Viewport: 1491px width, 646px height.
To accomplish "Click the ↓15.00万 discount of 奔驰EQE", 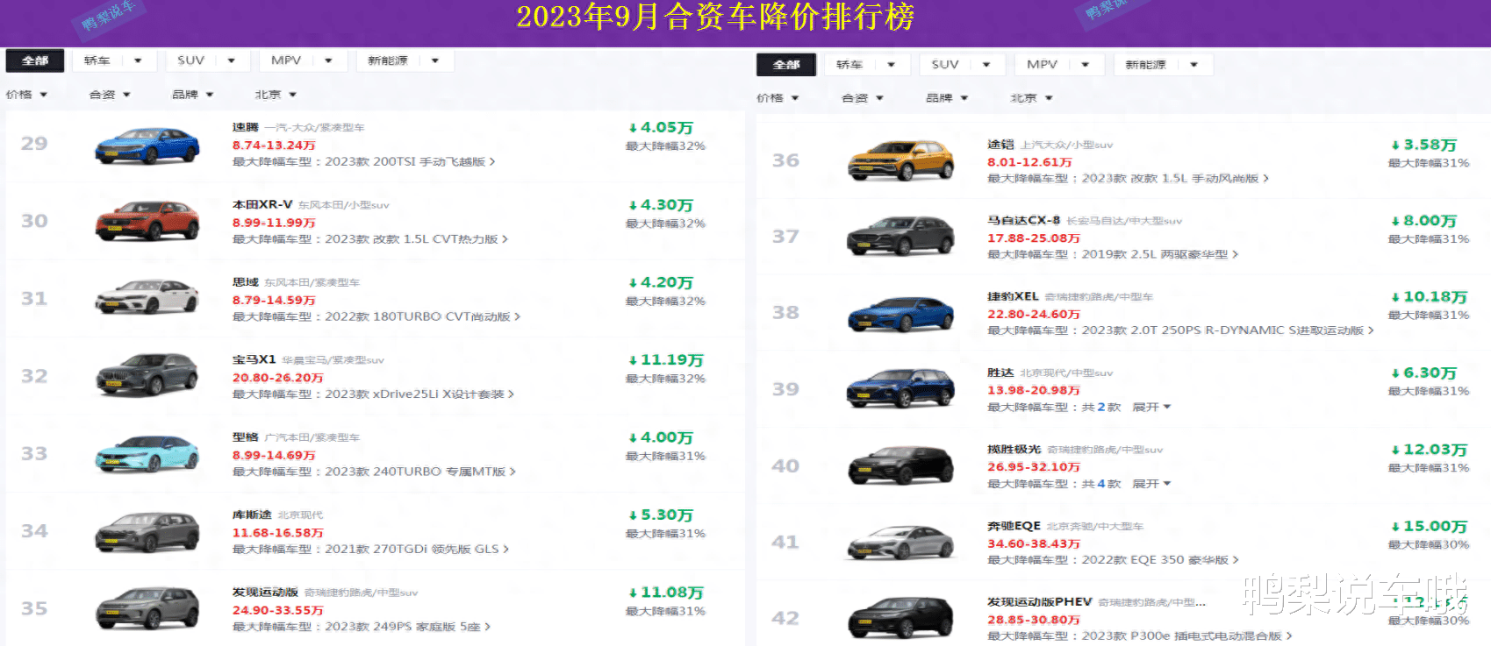I will tap(1429, 526).
